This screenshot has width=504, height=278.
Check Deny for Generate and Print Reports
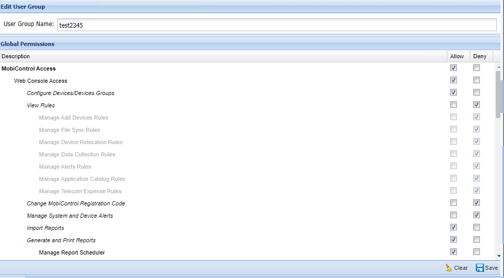pos(477,240)
